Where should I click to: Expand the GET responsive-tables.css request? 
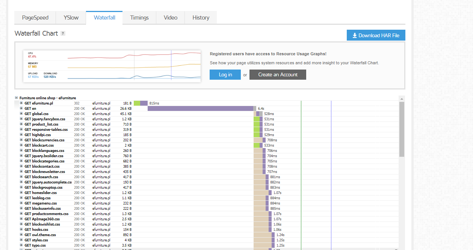[21, 129]
